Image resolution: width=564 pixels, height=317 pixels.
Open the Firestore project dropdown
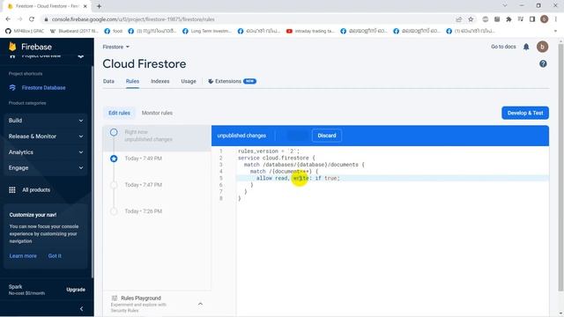[115, 47]
